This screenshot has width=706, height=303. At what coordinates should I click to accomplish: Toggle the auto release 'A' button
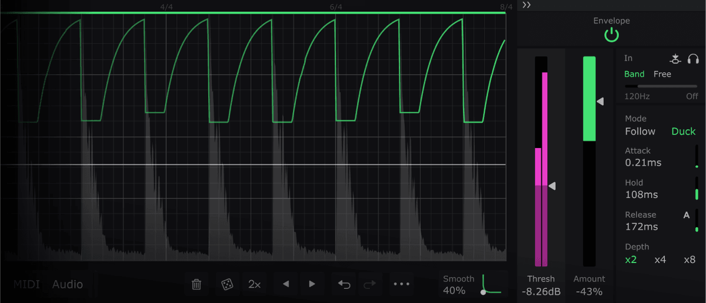click(x=686, y=215)
